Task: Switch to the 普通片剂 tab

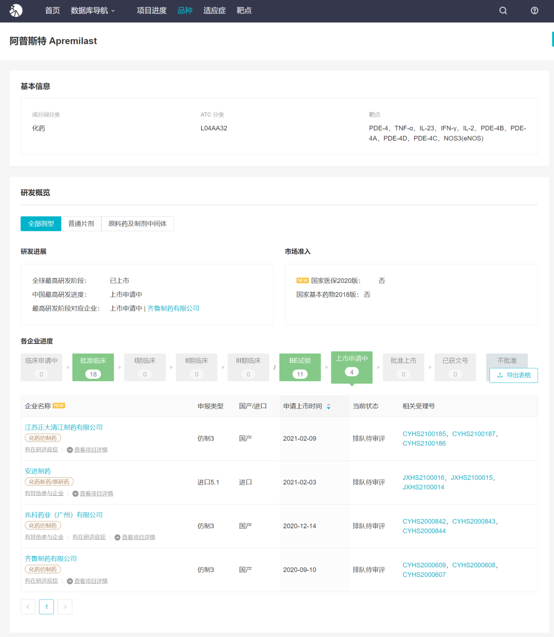Action: click(81, 224)
